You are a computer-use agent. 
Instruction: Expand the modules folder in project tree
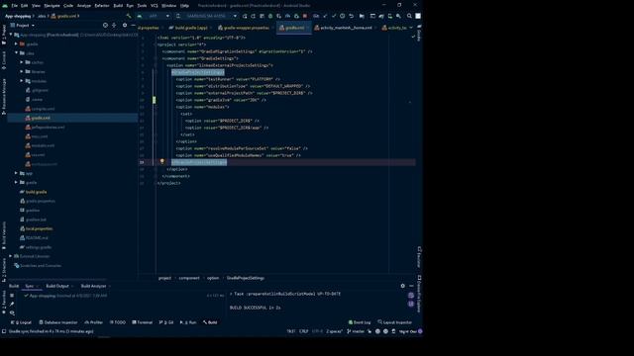coord(22,81)
